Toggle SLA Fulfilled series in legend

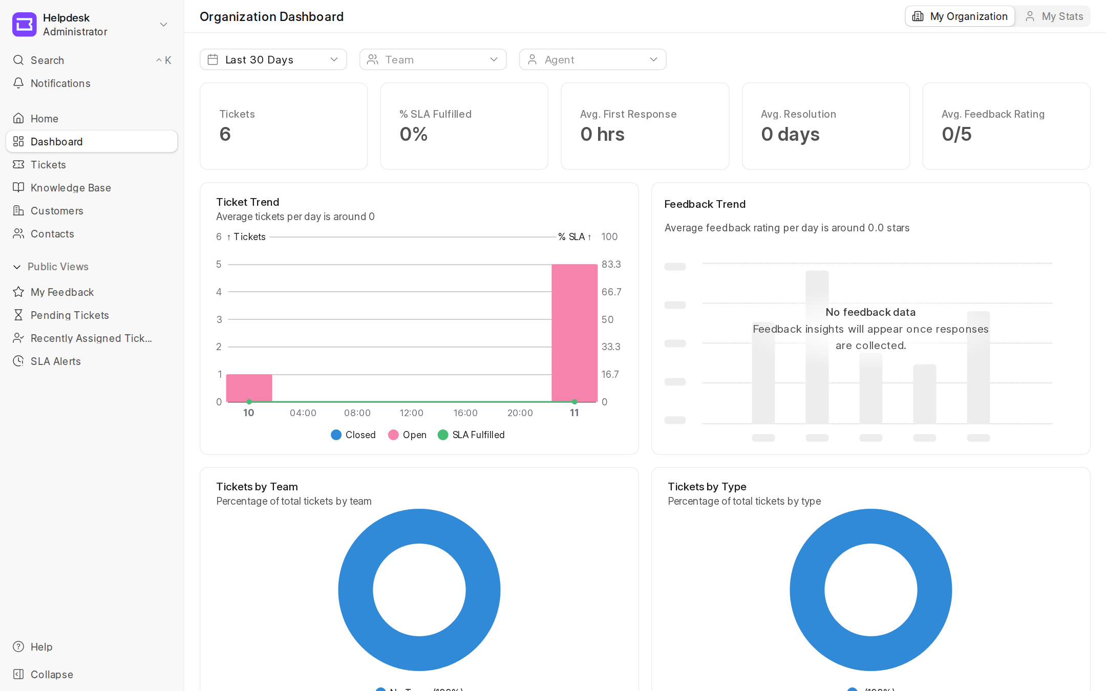click(x=472, y=435)
